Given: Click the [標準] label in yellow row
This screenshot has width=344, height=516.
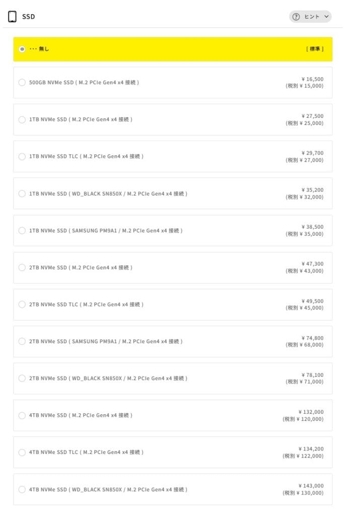Looking at the screenshot, I should [x=315, y=49].
